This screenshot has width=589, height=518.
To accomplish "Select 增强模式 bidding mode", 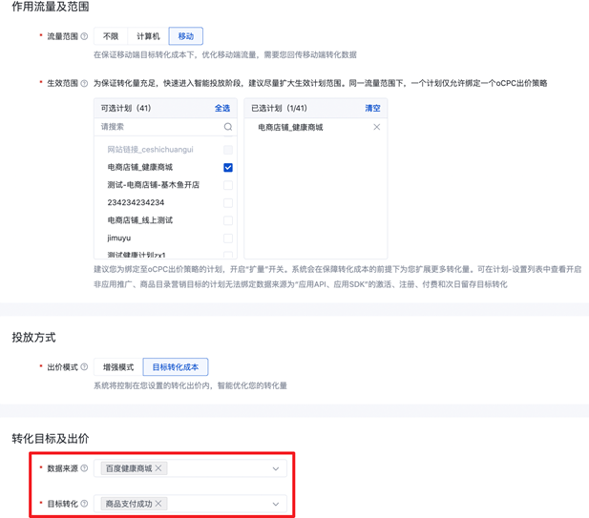I will coord(118,366).
